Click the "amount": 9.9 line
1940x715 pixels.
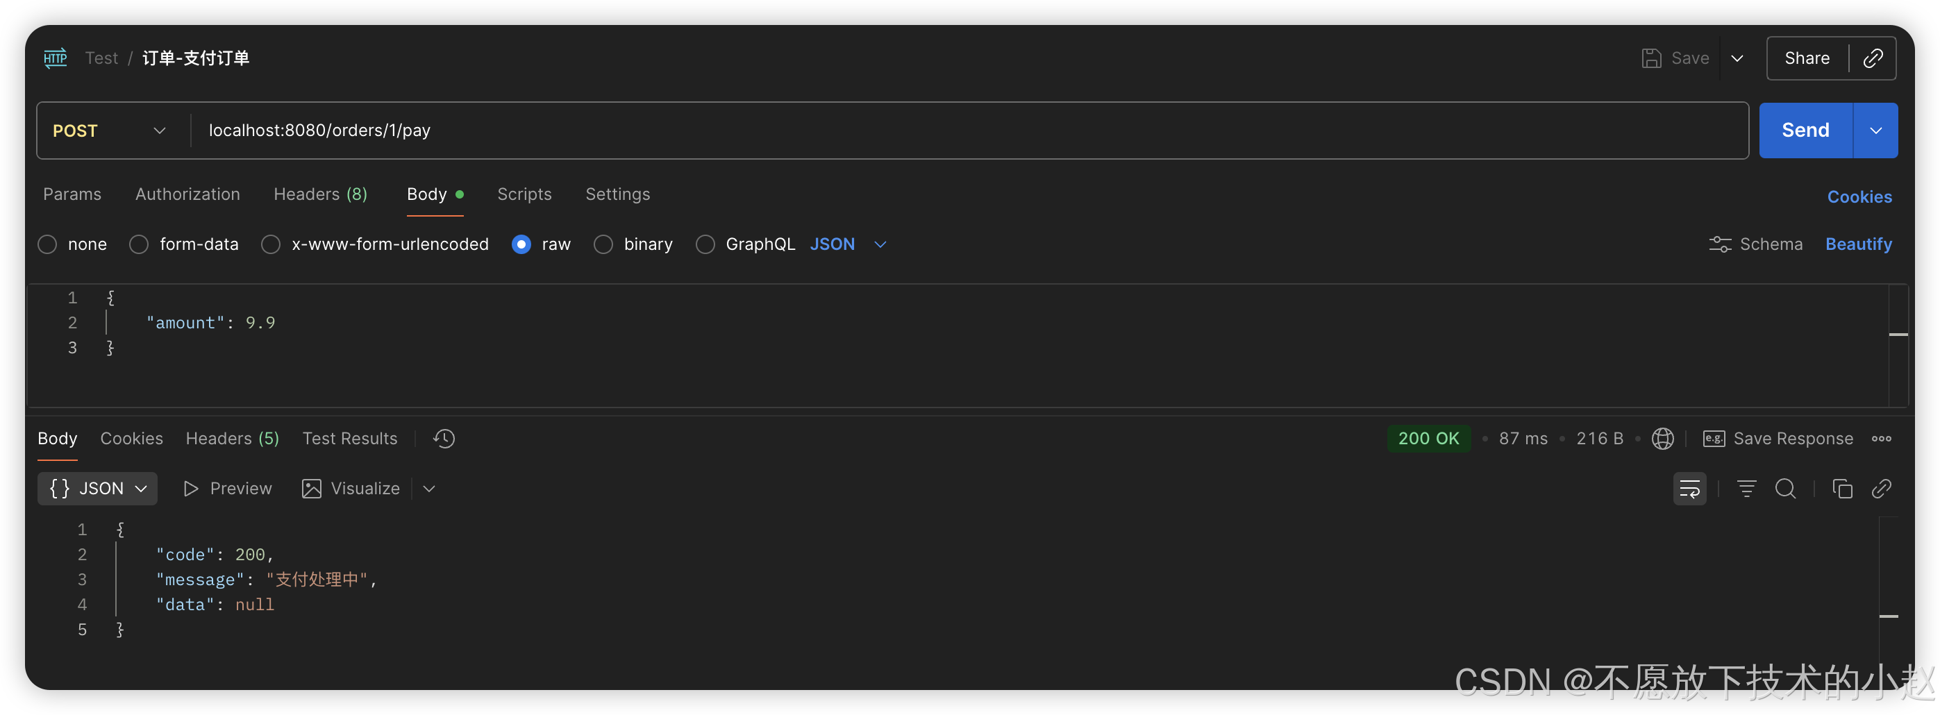click(211, 323)
